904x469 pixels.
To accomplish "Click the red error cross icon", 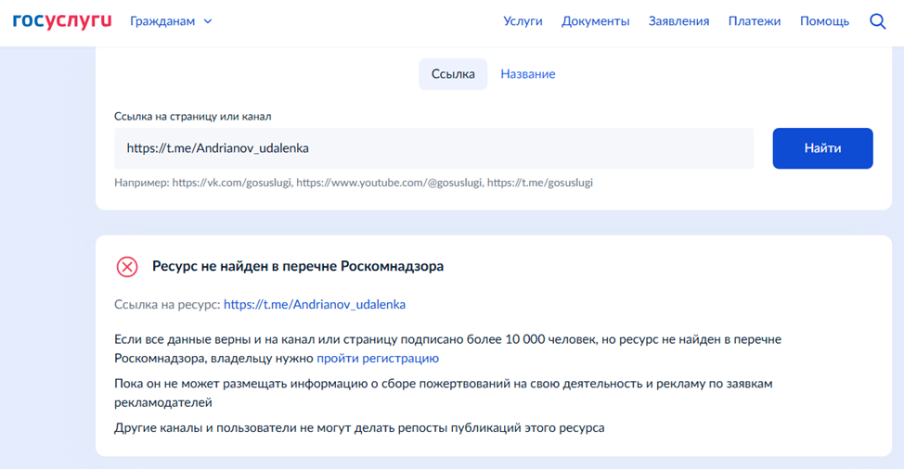I will coord(127,267).
